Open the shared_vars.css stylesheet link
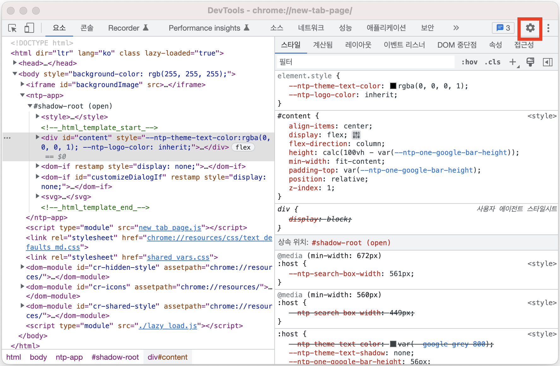 [178, 257]
